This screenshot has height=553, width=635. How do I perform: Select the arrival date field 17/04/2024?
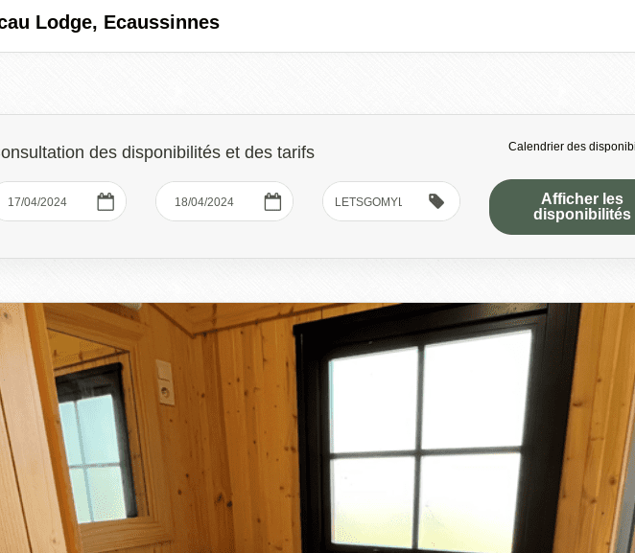59,201
